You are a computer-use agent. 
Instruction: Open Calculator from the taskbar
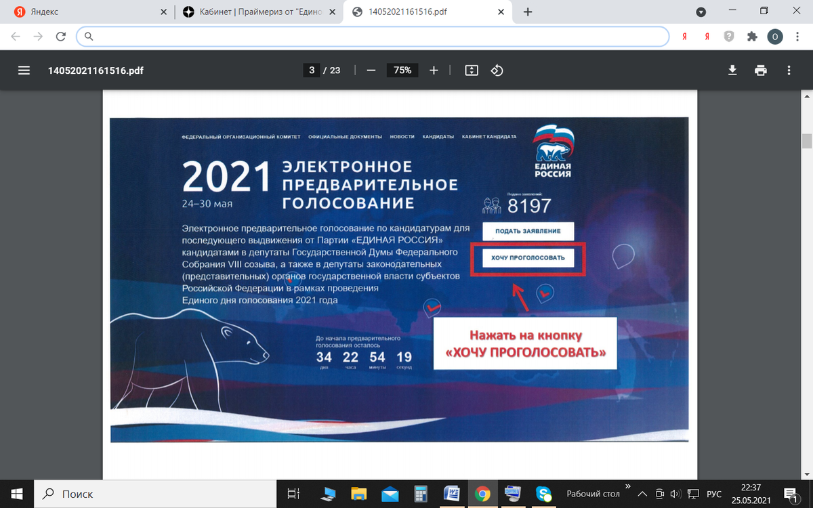coord(420,493)
